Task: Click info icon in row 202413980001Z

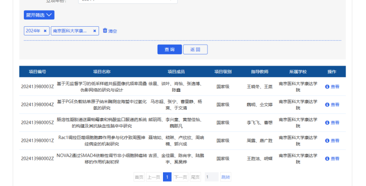Action: coord(327,140)
